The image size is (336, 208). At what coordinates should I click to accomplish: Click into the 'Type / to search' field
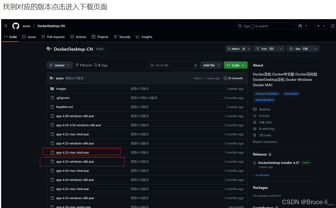[265, 26]
